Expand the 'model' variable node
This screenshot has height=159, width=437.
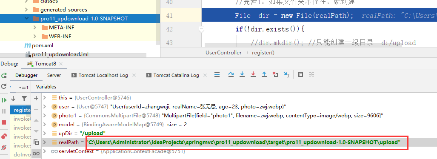pyautogui.click(x=45, y=125)
